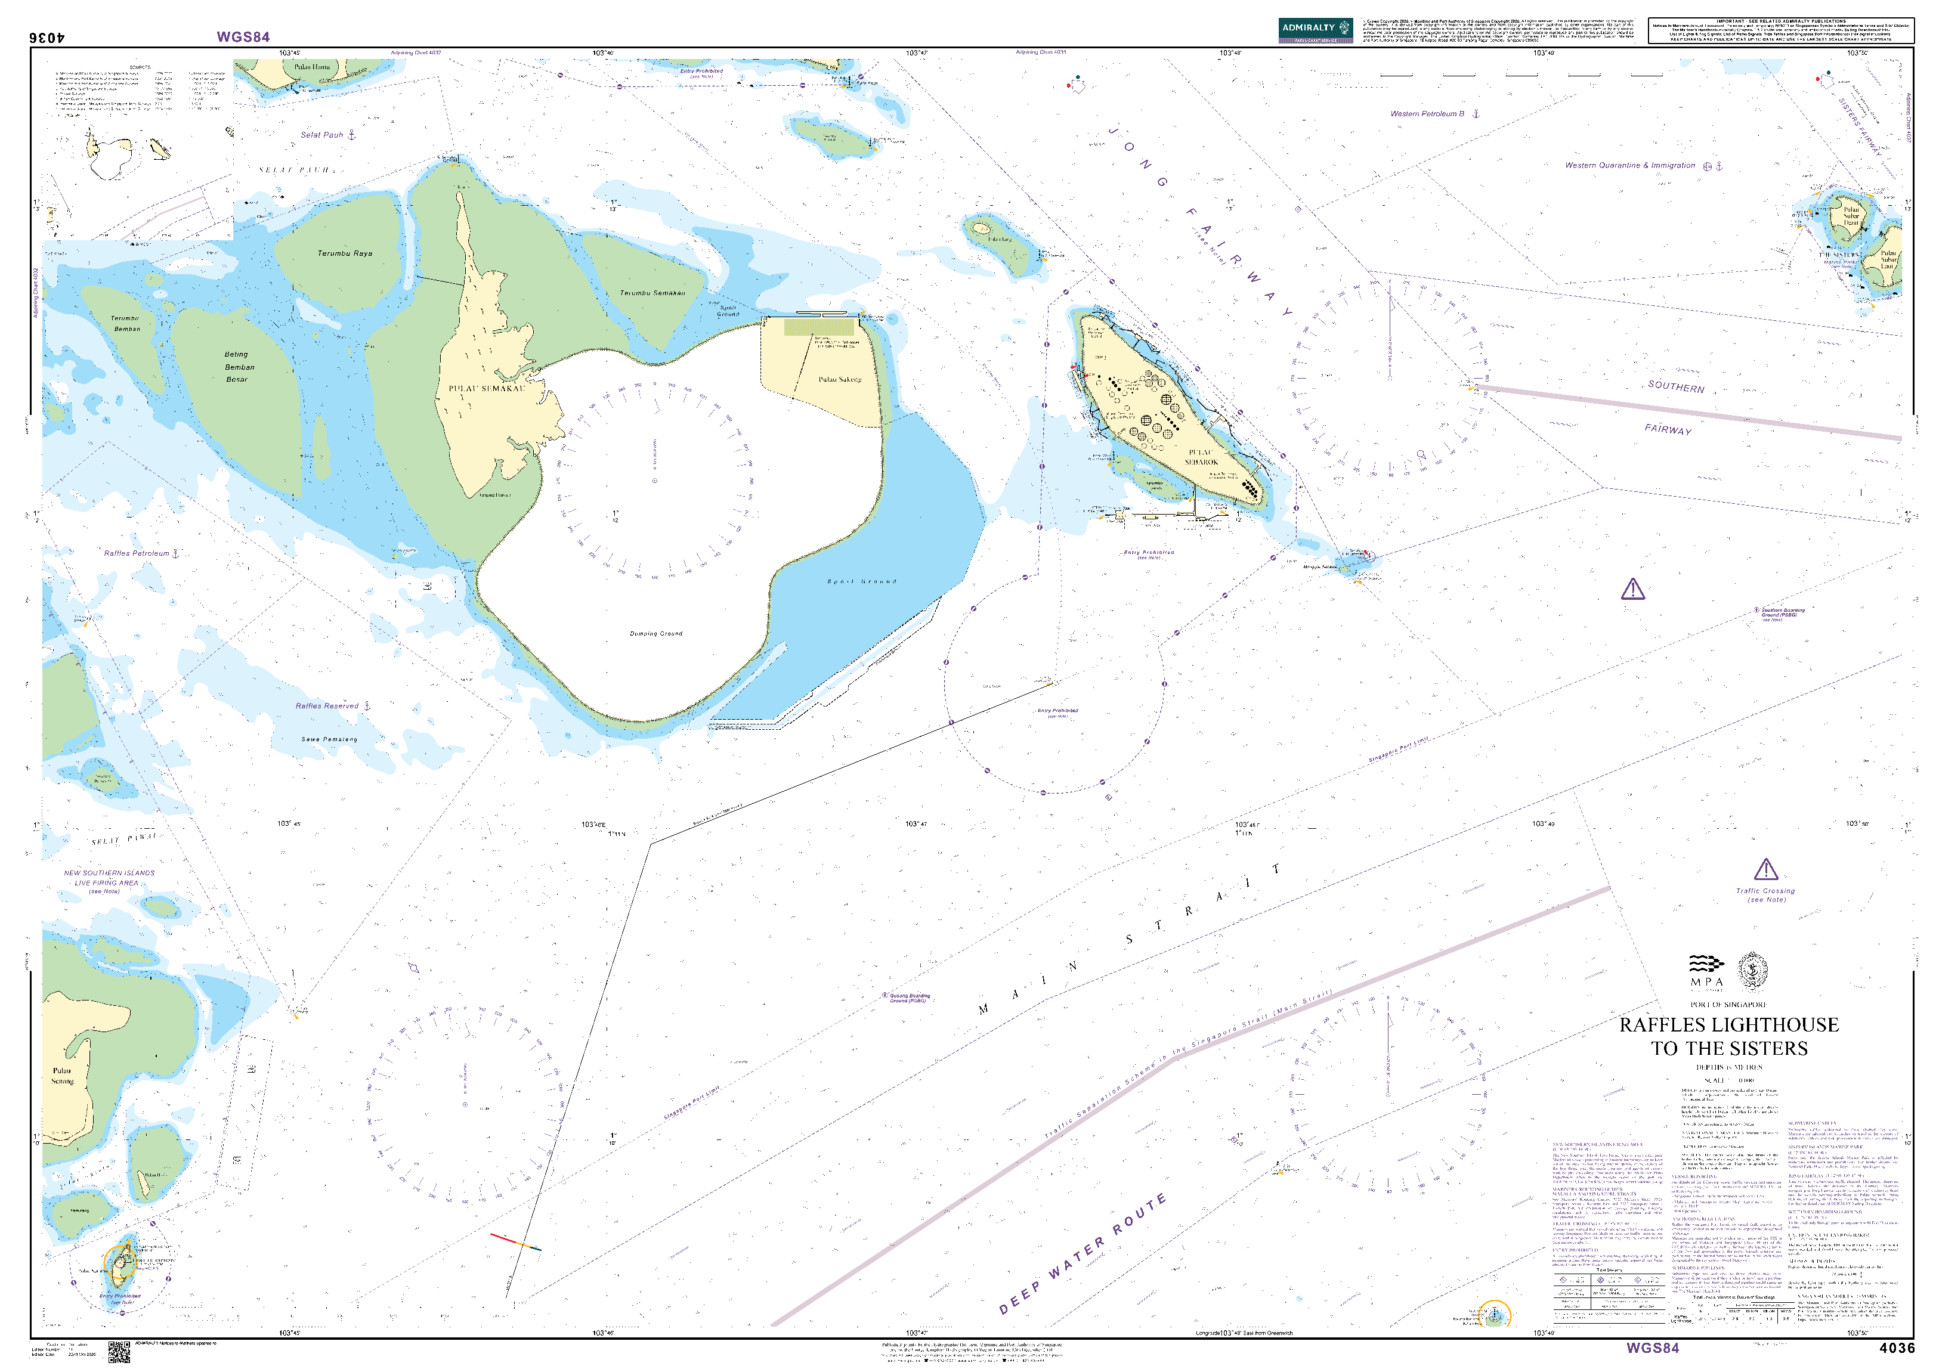Click the quarantine circle symbol by Western Quarantine & Immigration
This screenshot has height=1369, width=1936.
click(x=1708, y=166)
